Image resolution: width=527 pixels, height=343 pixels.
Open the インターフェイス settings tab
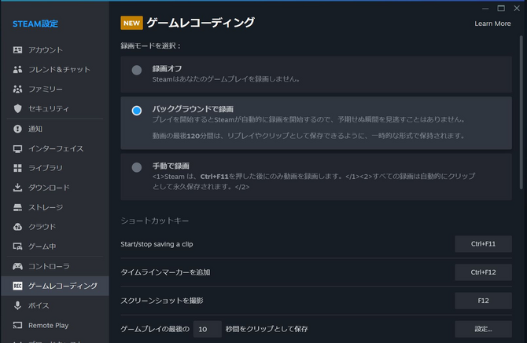tap(55, 148)
